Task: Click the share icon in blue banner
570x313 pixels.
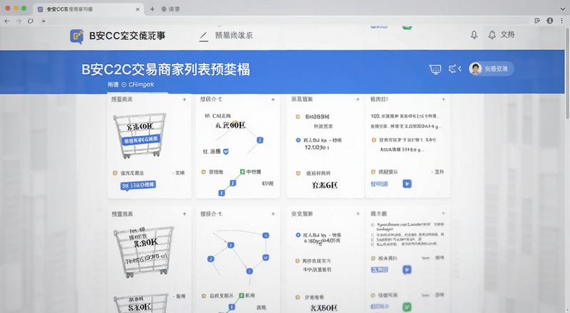Action: (x=455, y=68)
